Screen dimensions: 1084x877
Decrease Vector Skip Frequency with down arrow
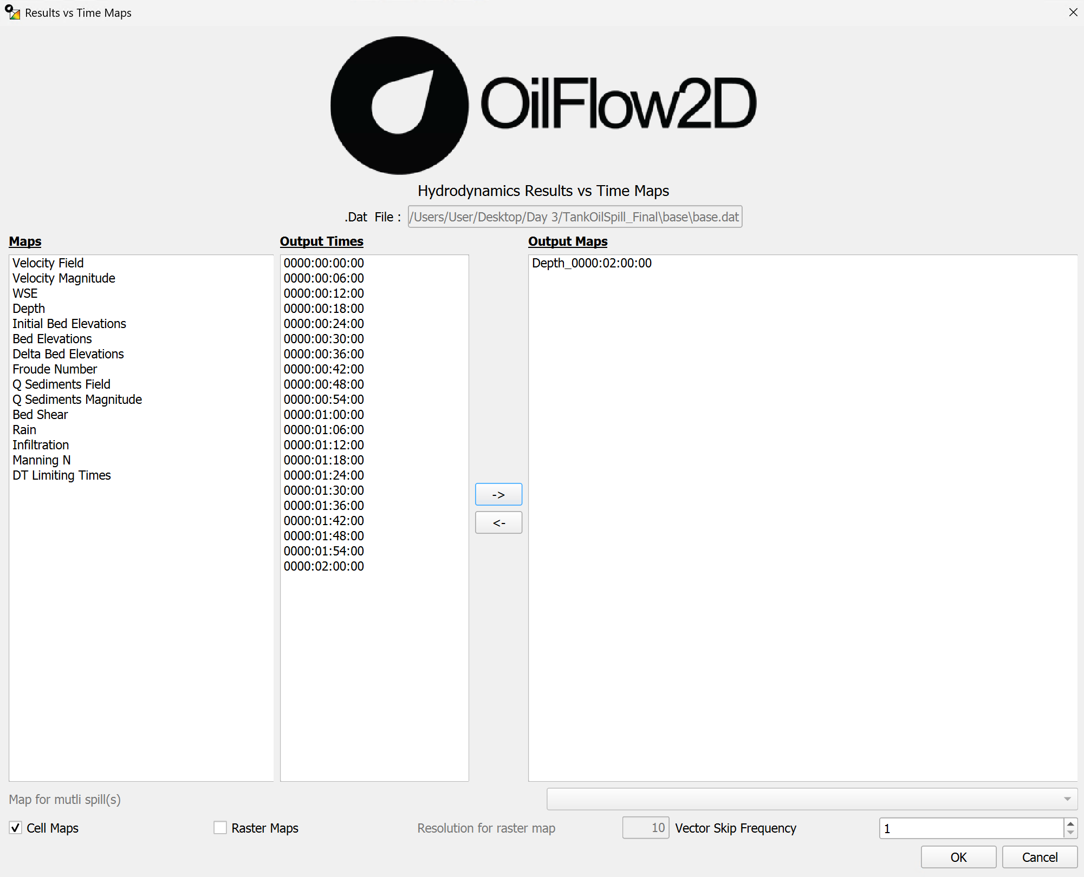[x=1070, y=833]
